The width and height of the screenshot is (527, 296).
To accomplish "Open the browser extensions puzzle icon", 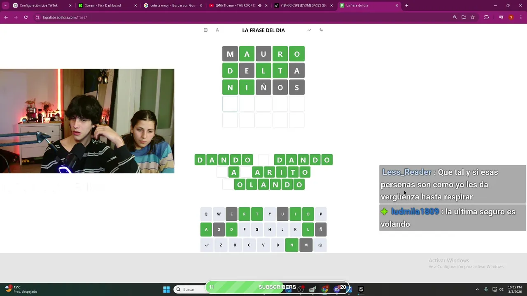I will 486,17.
